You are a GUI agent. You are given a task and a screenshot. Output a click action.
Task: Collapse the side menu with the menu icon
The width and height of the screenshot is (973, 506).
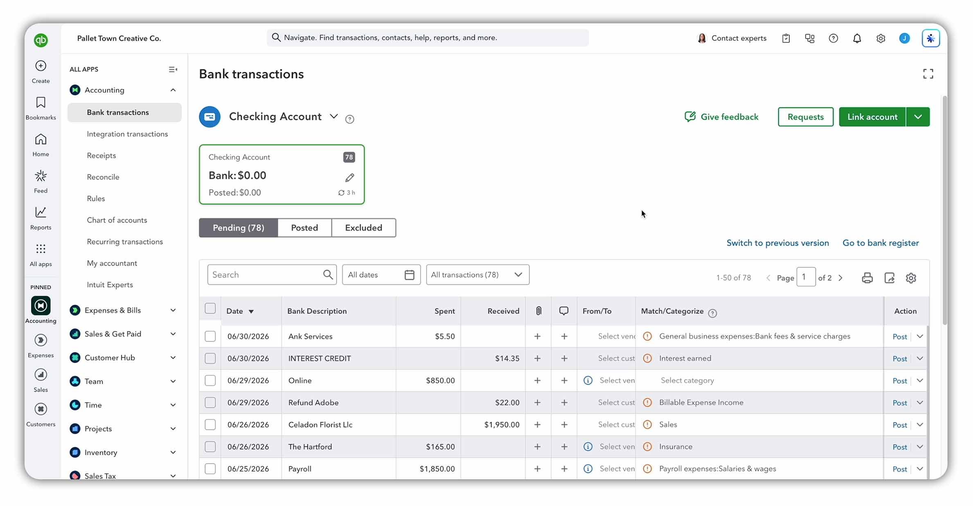point(173,69)
